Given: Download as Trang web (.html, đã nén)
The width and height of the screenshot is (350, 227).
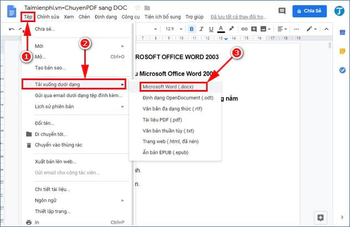Looking at the screenshot, I should (x=176, y=141).
